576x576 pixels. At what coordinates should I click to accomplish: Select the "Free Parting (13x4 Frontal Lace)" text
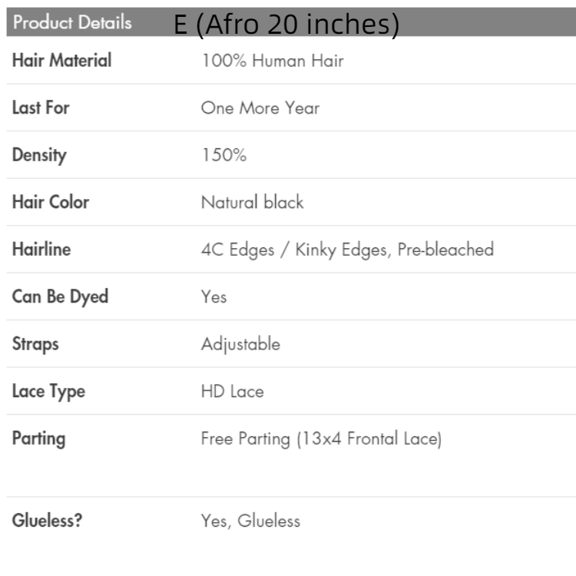point(321,439)
